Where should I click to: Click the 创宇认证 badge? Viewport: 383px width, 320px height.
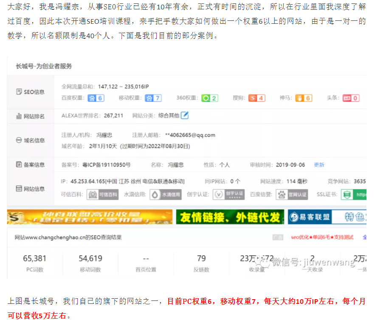pyautogui.click(x=228, y=195)
